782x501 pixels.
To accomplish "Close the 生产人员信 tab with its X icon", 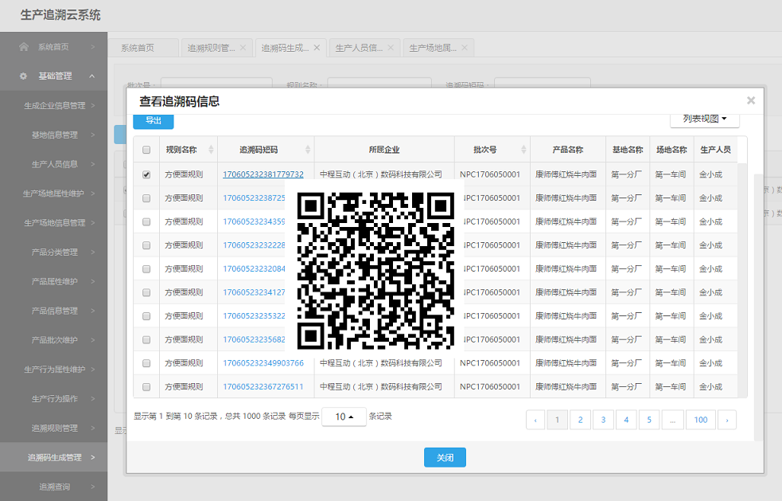I will point(391,48).
